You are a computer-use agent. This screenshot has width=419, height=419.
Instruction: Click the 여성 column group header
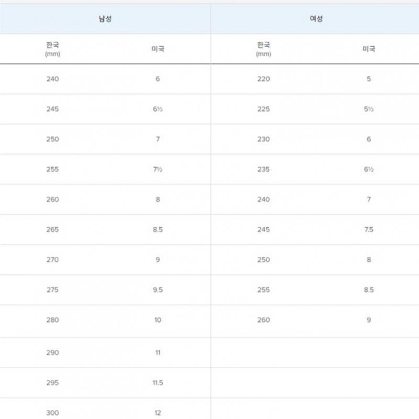pyautogui.click(x=316, y=19)
